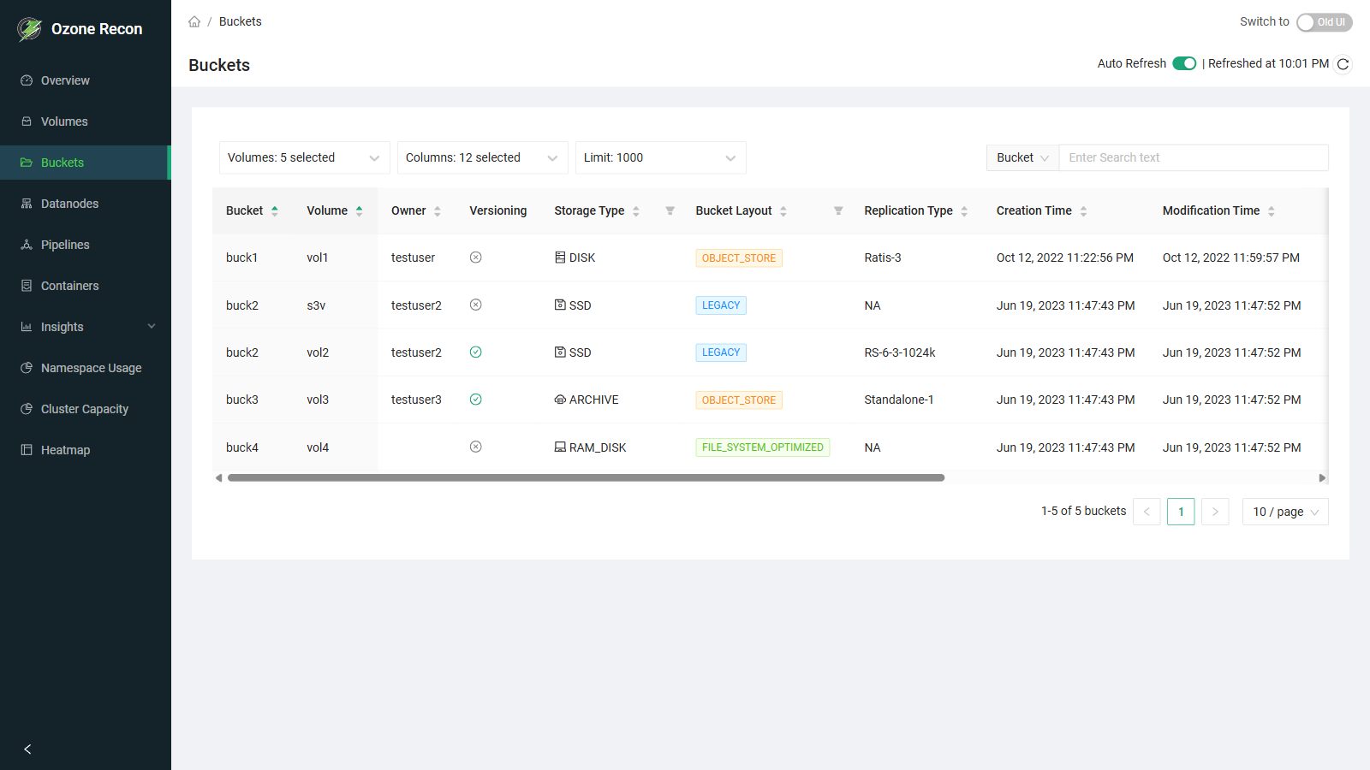This screenshot has height=770, width=1370.
Task: Click the refresh reload icon
Action: (x=1343, y=64)
